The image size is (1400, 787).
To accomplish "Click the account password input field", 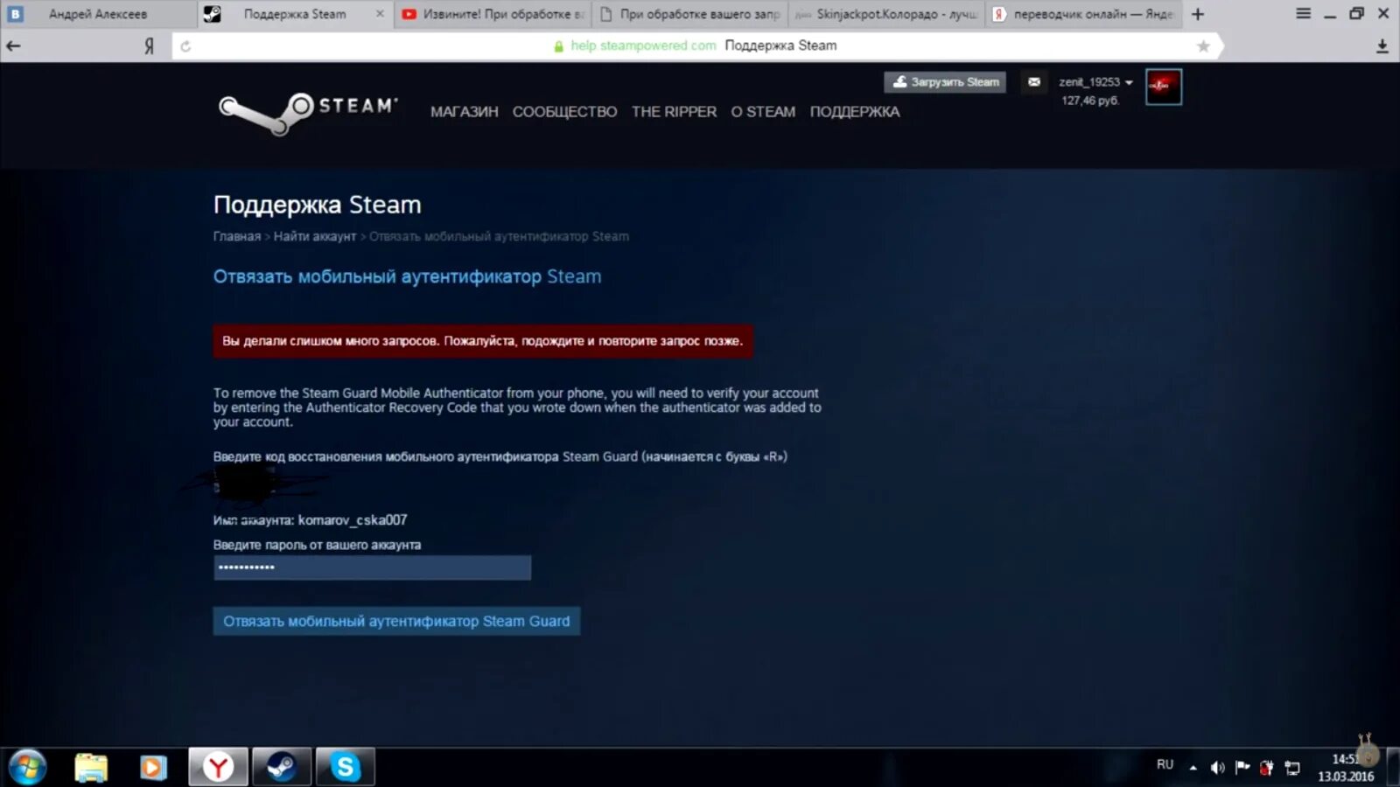I will click(x=372, y=568).
